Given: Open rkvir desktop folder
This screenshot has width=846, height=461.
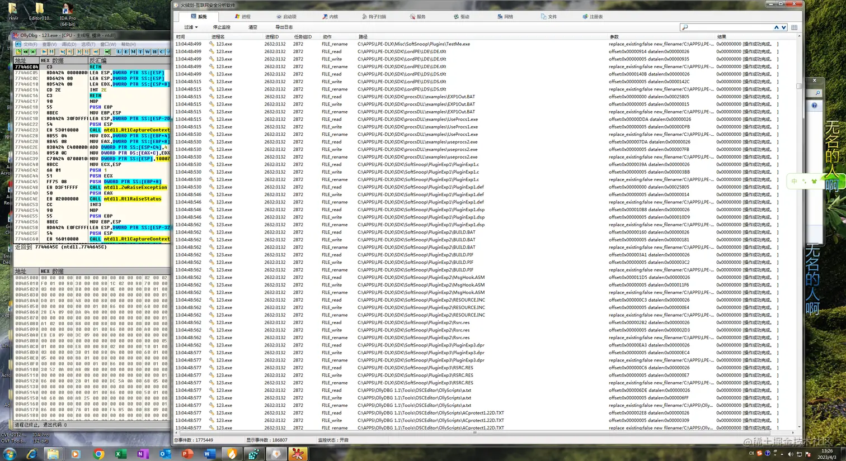Looking at the screenshot, I should (x=13, y=12).
